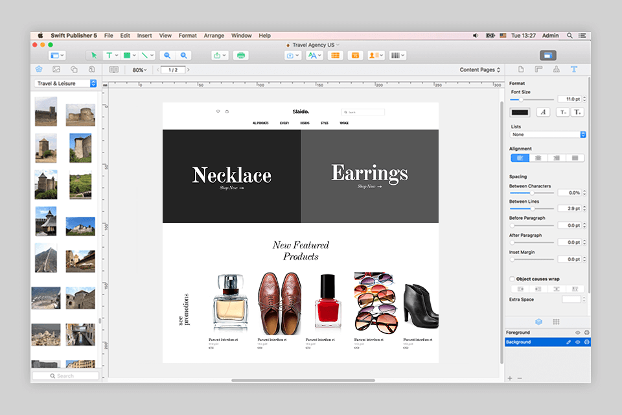
Task: Select the Line drawing tool
Action: 144,56
